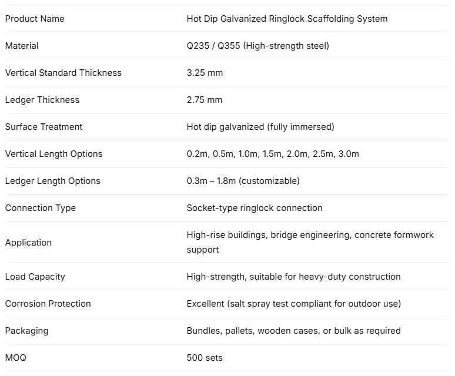Click the 3.25 mm thickness value

205,73
